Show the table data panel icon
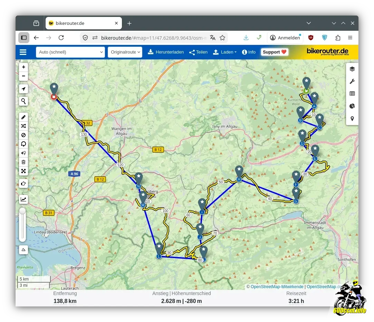The width and height of the screenshot is (374, 322). click(352, 94)
